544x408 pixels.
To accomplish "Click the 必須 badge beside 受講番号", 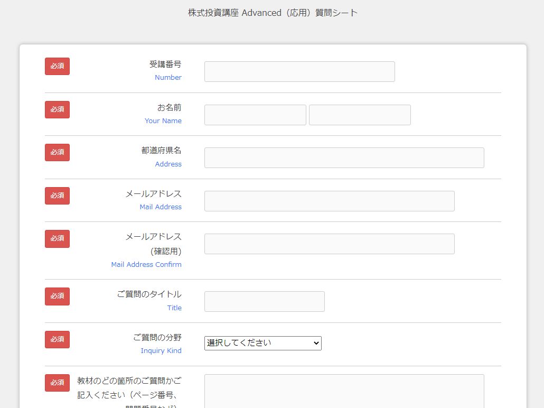I will pyautogui.click(x=57, y=67).
